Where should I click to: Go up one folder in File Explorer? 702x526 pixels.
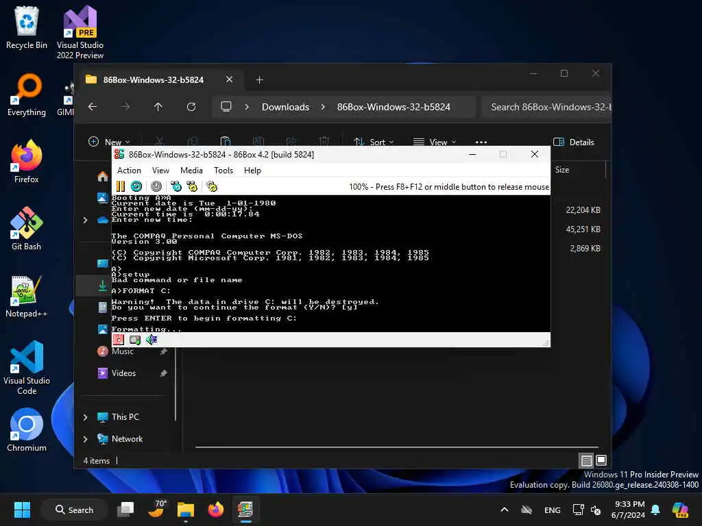(158, 107)
